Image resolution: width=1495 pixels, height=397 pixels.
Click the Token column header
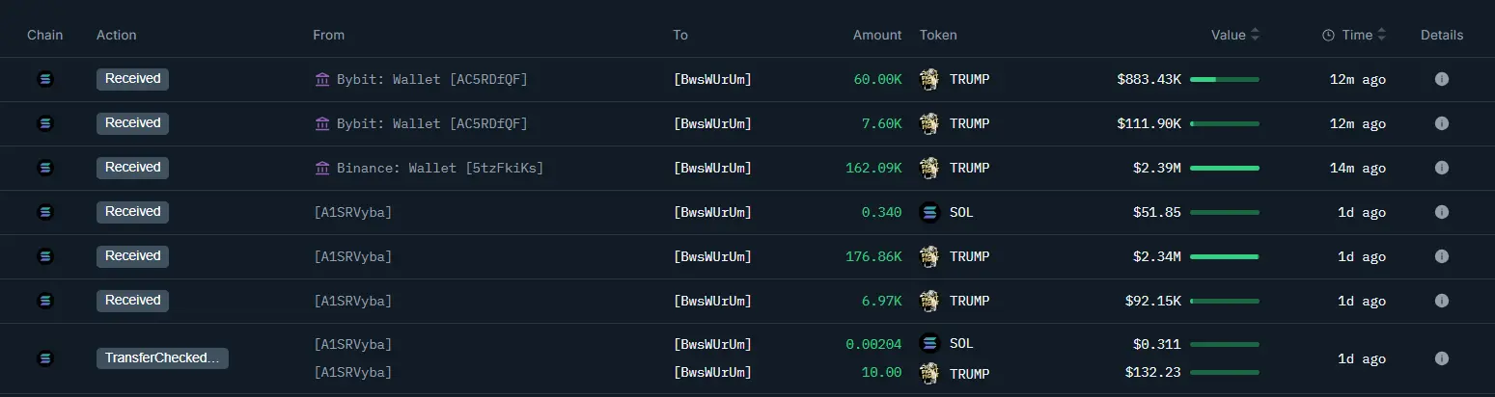click(x=938, y=35)
